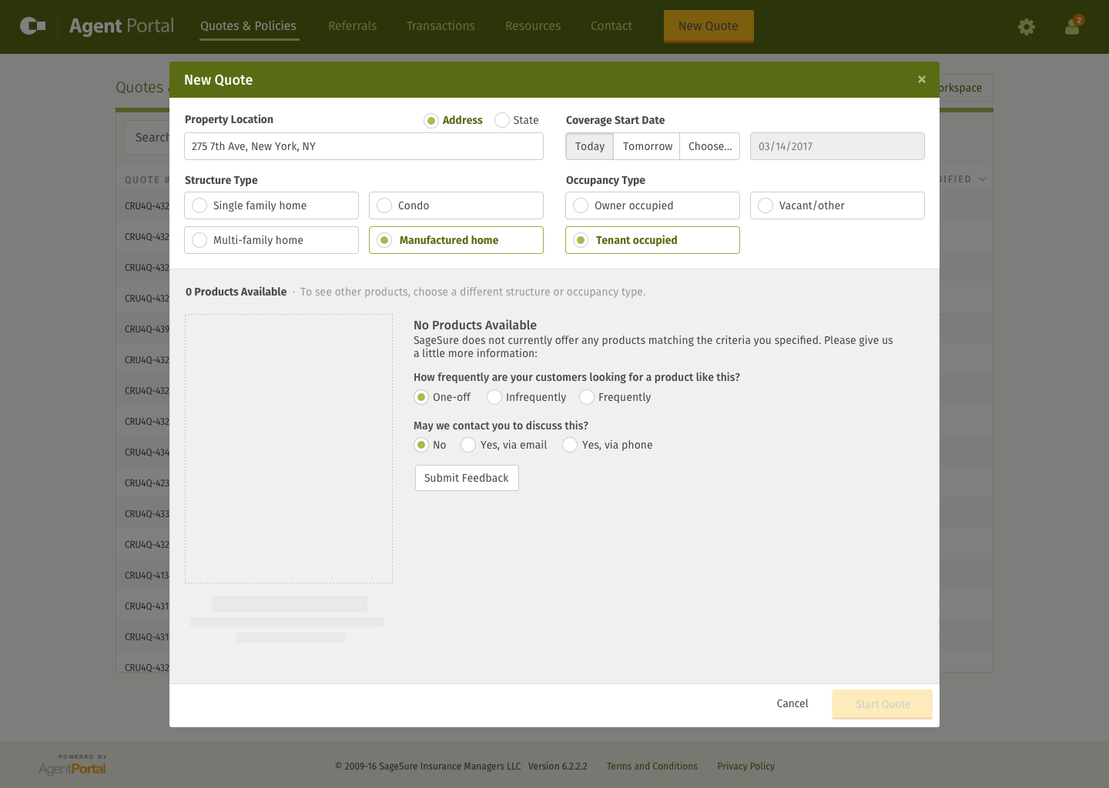1109x788 pixels.
Task: Set coverage start to Tomorrow
Action: tap(647, 146)
